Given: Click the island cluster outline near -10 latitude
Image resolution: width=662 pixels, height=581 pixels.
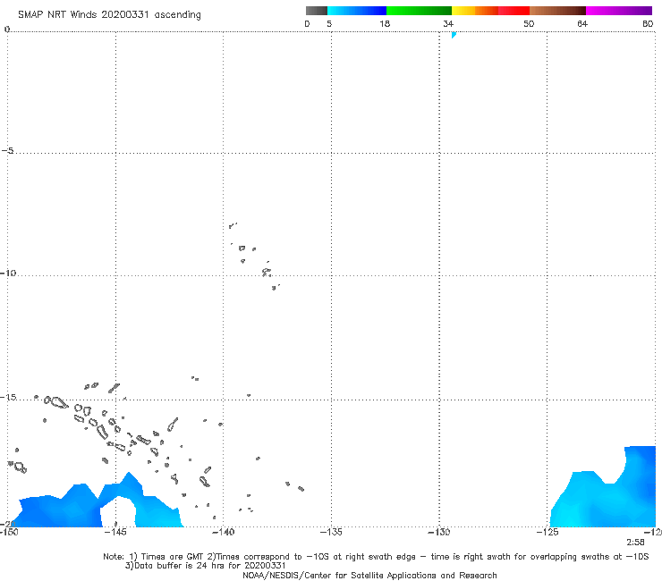Looking at the screenshot, I should point(267,273).
